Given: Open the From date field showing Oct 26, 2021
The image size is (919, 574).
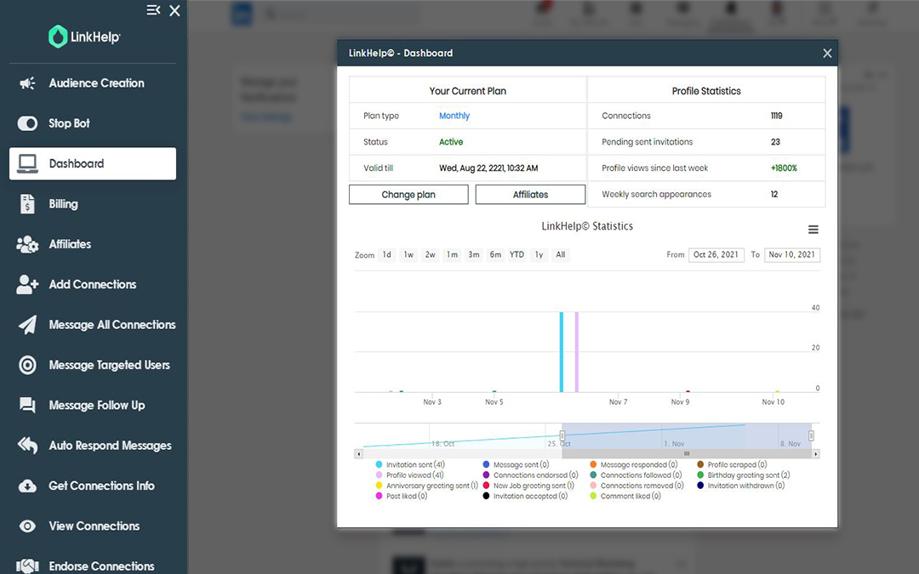Looking at the screenshot, I should coord(716,254).
